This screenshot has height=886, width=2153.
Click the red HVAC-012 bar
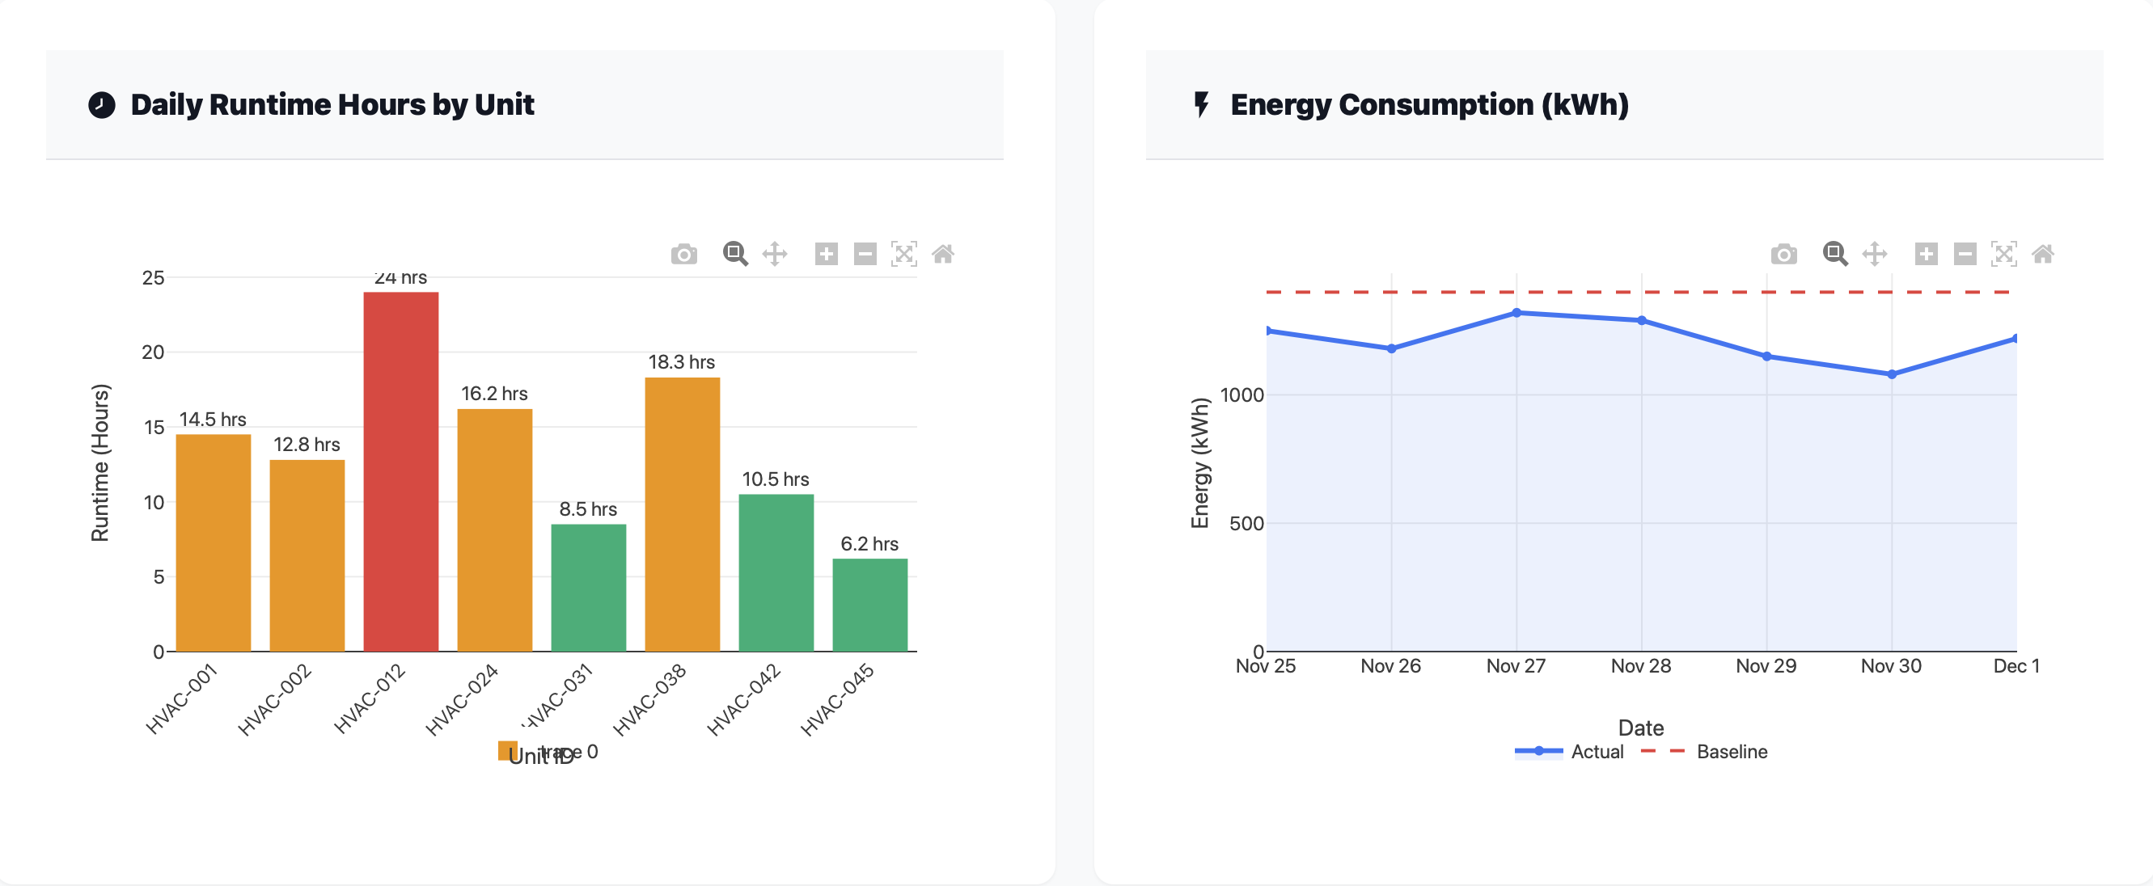[400, 472]
